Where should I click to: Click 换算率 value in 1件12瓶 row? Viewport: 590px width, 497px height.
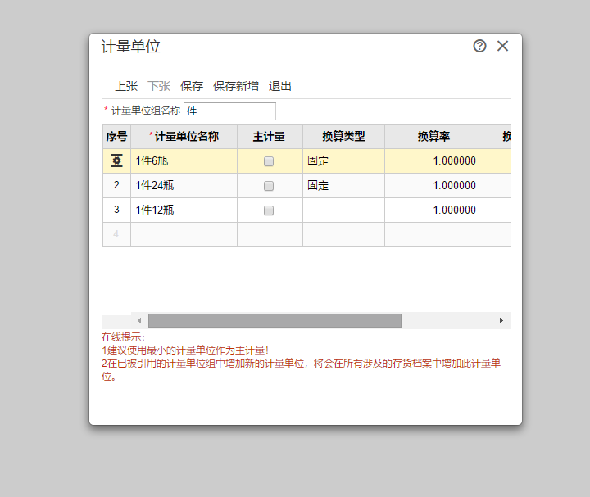coord(433,210)
